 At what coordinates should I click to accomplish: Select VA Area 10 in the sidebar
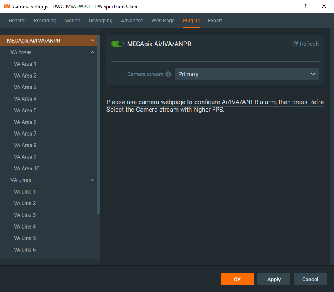click(x=27, y=168)
